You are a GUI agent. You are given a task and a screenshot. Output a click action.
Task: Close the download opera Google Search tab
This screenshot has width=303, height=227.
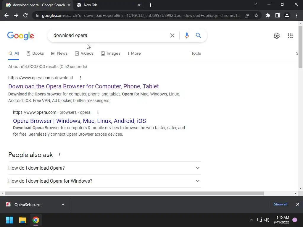pyautogui.click(x=69, y=5)
